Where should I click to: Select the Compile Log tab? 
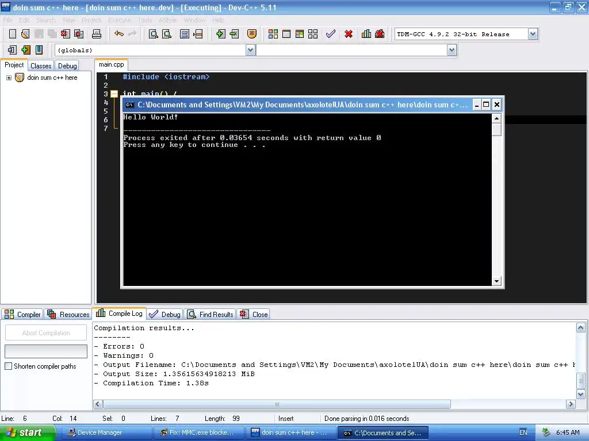[120, 314]
